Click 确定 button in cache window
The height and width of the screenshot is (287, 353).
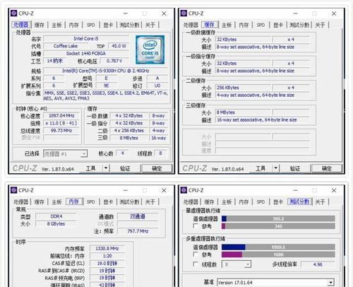pos(327,168)
